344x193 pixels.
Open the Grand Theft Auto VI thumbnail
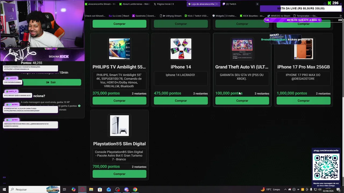(242, 49)
